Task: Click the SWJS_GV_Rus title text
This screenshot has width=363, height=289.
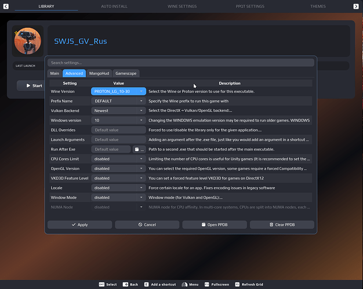Action: 81,41
